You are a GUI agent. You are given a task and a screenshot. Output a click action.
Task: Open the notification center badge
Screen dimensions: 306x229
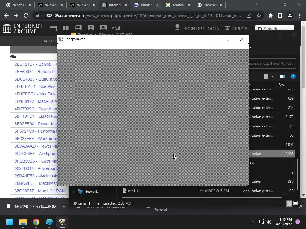(298, 222)
